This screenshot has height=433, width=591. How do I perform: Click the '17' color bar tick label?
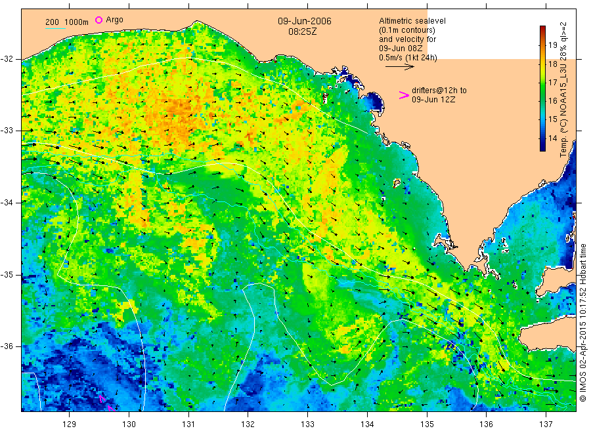click(x=552, y=83)
